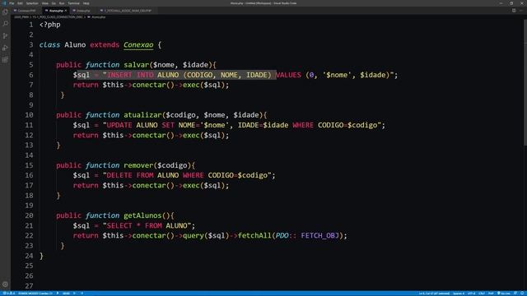Click the getAlunos function name on line 20
The height and width of the screenshot is (296, 527).
[142, 215]
